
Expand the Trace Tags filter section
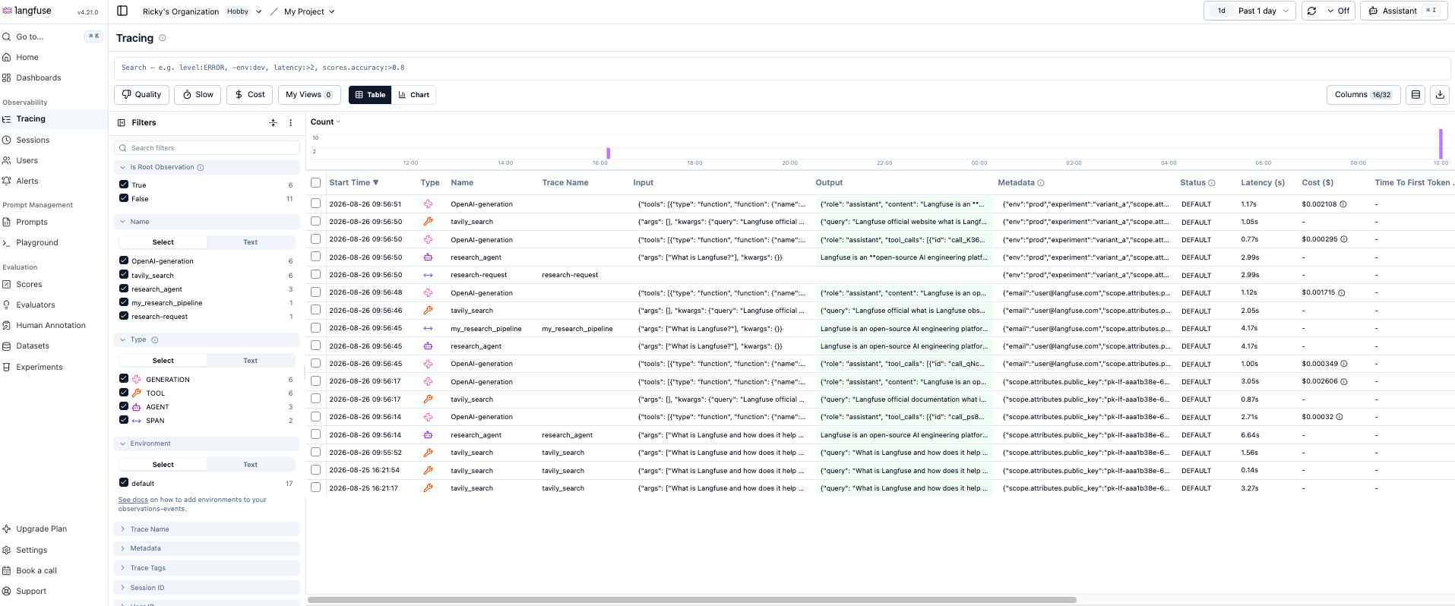click(x=207, y=568)
